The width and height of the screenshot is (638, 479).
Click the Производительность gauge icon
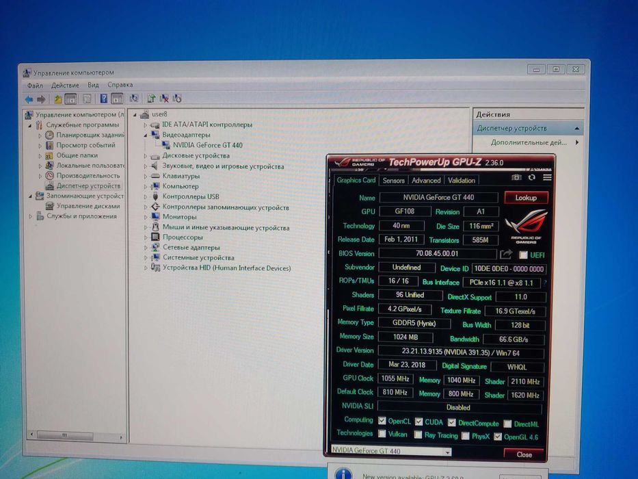click(49, 176)
